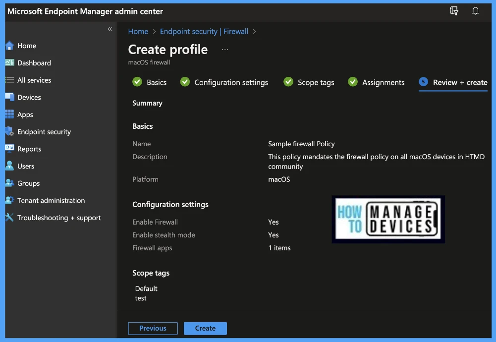Click the Reports icon in sidebar
Image resolution: width=496 pixels, height=342 pixels.
click(x=9, y=148)
